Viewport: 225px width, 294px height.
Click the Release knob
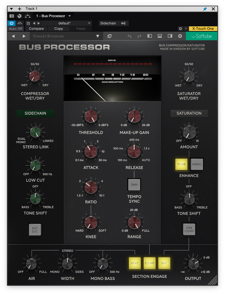(134, 151)
